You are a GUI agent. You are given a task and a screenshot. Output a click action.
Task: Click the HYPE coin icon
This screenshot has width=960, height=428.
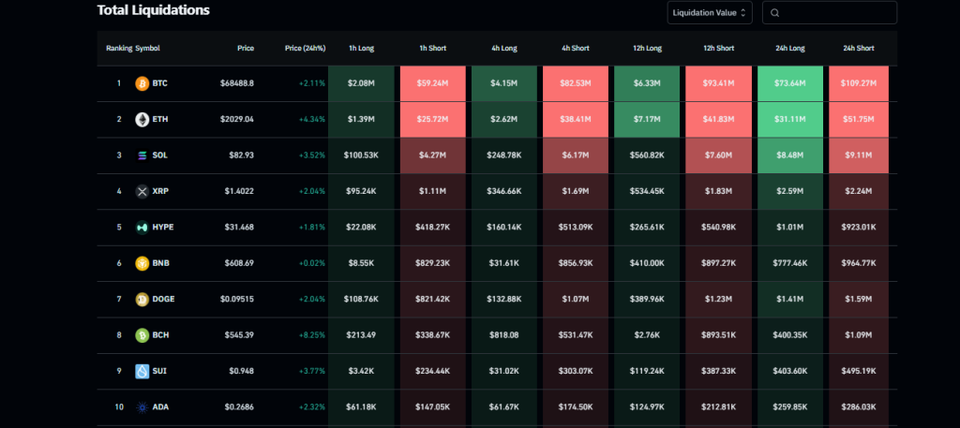pyautogui.click(x=142, y=227)
